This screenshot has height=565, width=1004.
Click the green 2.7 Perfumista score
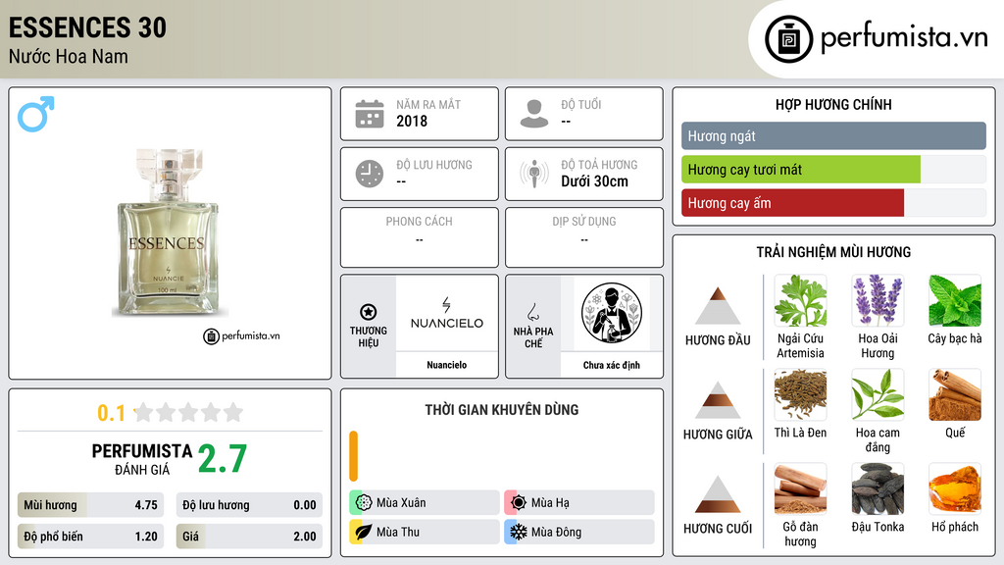(x=223, y=458)
